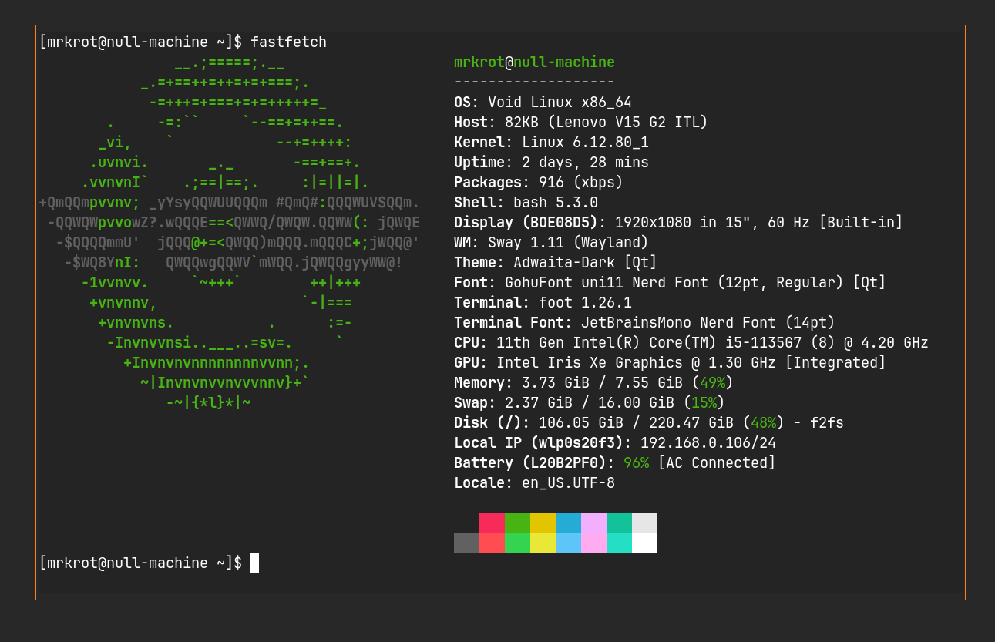Image resolution: width=995 pixels, height=642 pixels.
Task: Click the GPU line reading Intel Iris Xe Graphics
Action: coord(670,363)
